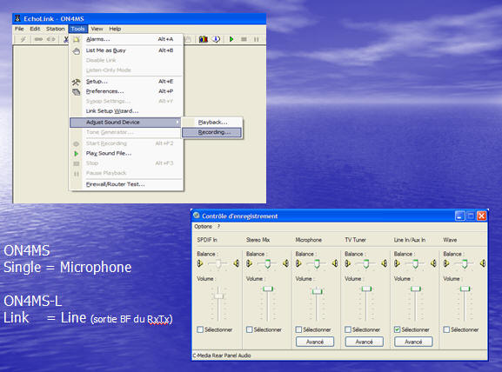Screen dimensions: 502x372
Task: Click the Setup tools icon
Action: coord(76,82)
